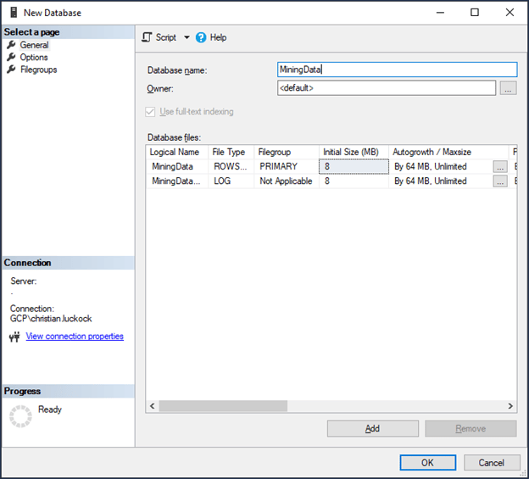Click the Database name text field

pos(397,70)
